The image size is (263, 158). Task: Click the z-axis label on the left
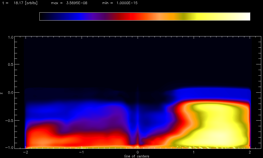coord(2,93)
